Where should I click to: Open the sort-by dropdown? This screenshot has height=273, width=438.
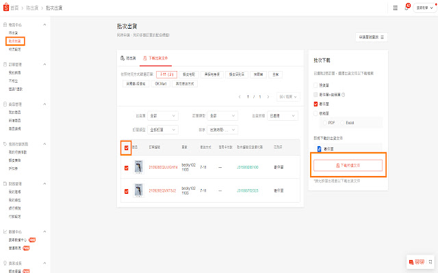click(222, 130)
